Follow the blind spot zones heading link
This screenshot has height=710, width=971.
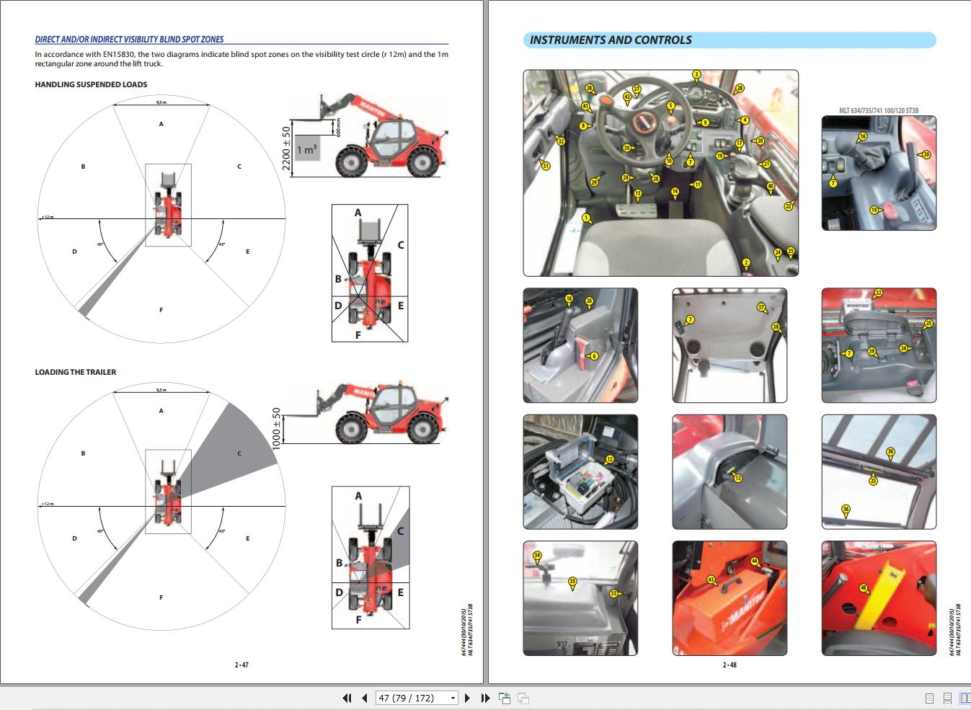[130, 39]
